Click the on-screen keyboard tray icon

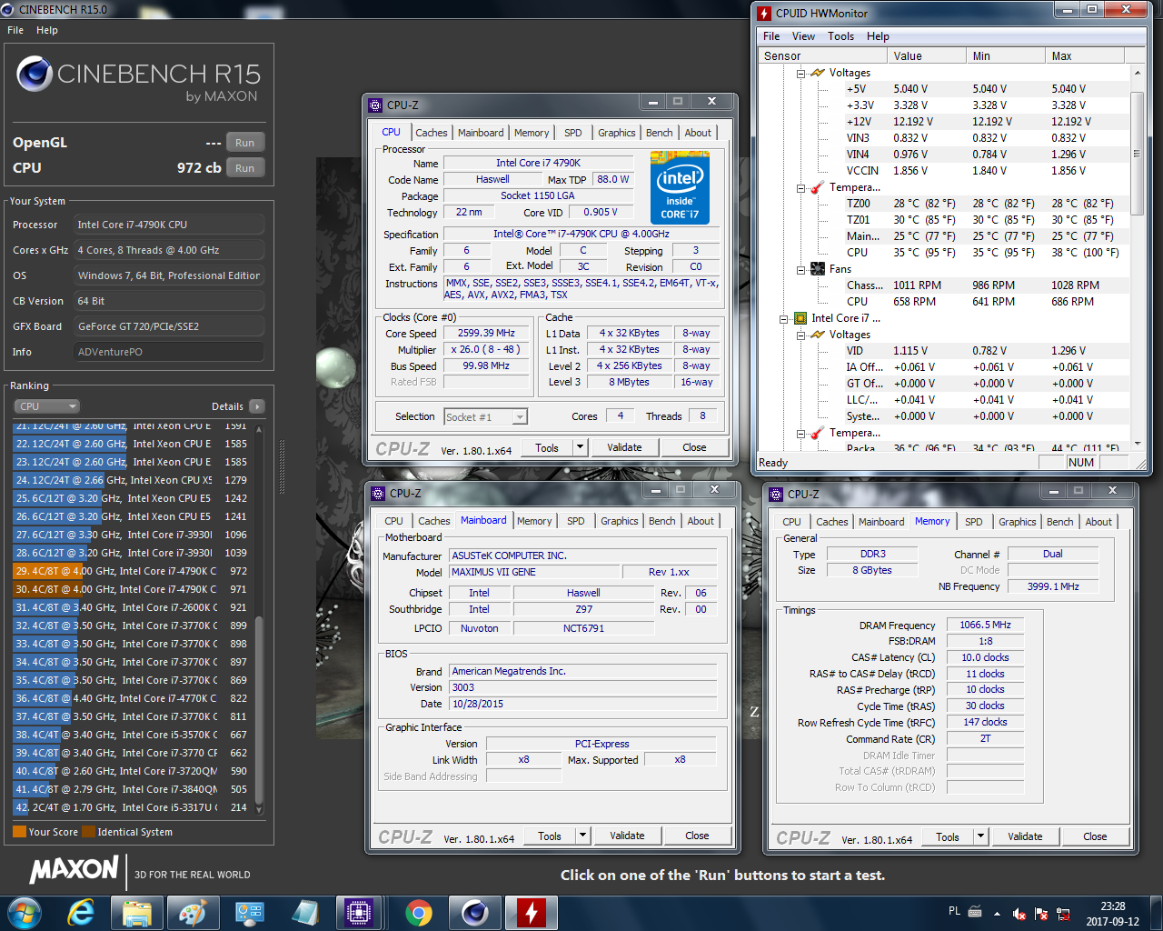[x=975, y=911]
